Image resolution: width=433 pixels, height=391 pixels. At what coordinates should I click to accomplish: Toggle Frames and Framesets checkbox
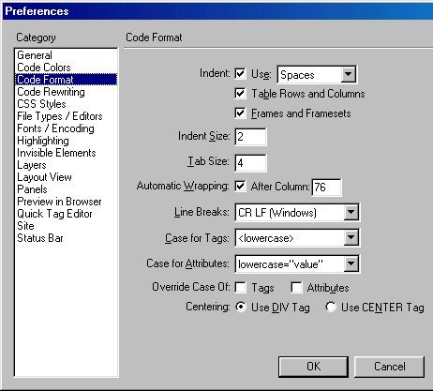click(240, 113)
